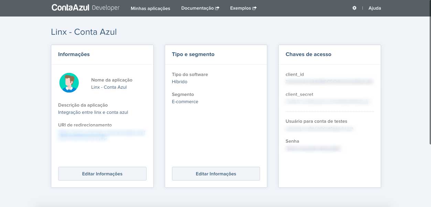Open the Ajuda link
Image resolution: width=431 pixels, height=207 pixels.
click(x=375, y=8)
